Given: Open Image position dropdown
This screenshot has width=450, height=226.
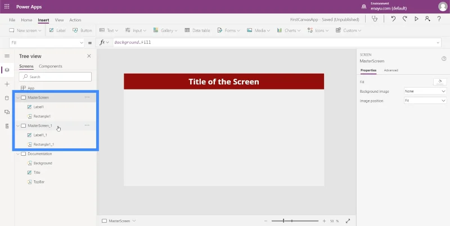Looking at the screenshot, I should click(425, 101).
